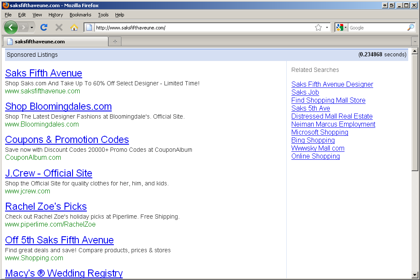
Task: Open the File menu
Action: point(8,15)
